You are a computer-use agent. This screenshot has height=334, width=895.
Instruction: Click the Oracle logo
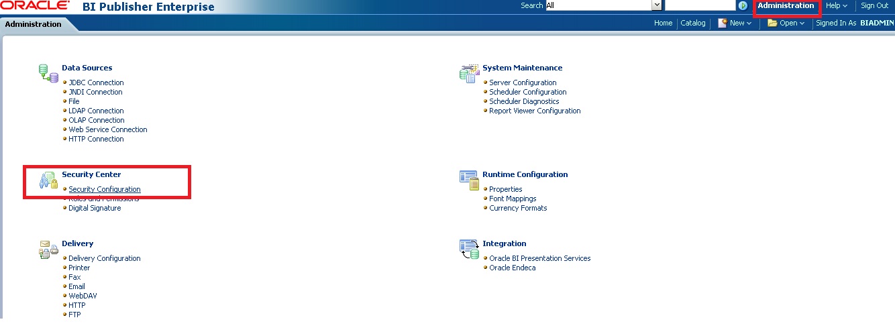coord(35,5)
